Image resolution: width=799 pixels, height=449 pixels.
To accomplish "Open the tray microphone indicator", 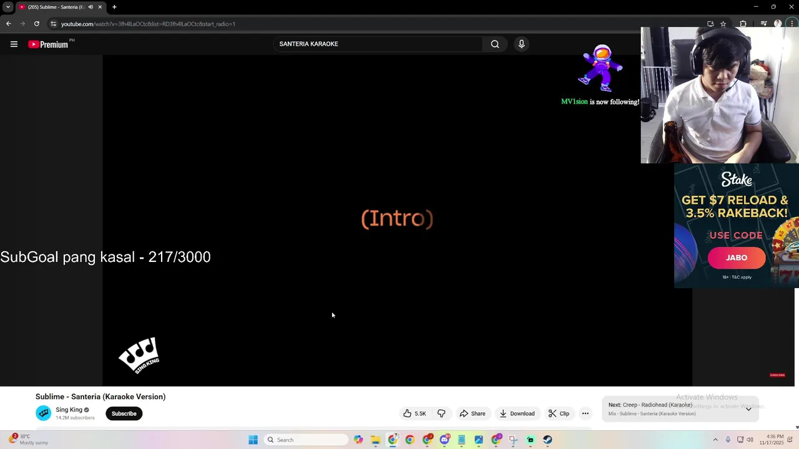I will [x=728, y=440].
